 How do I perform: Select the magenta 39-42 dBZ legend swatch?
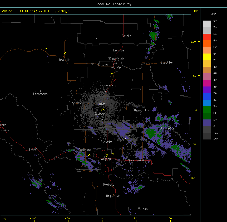(207, 83)
